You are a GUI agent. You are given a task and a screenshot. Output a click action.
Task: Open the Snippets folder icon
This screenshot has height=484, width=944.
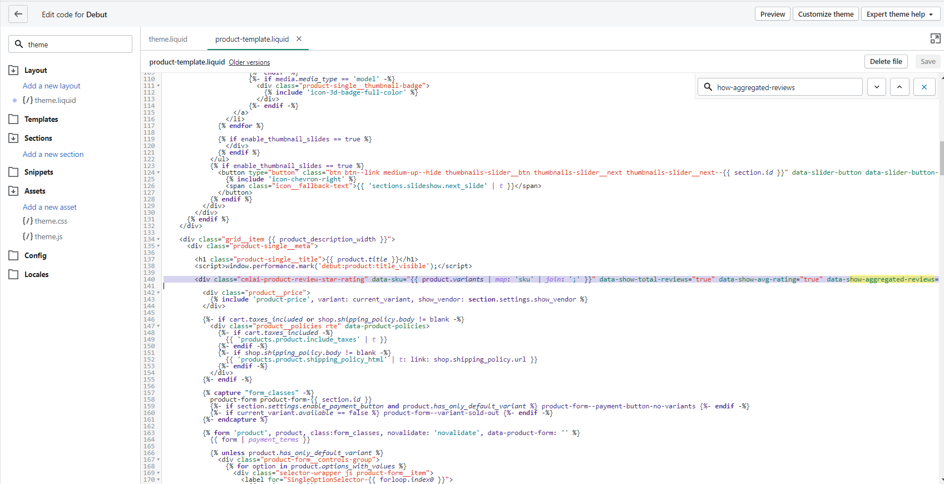[x=13, y=172]
